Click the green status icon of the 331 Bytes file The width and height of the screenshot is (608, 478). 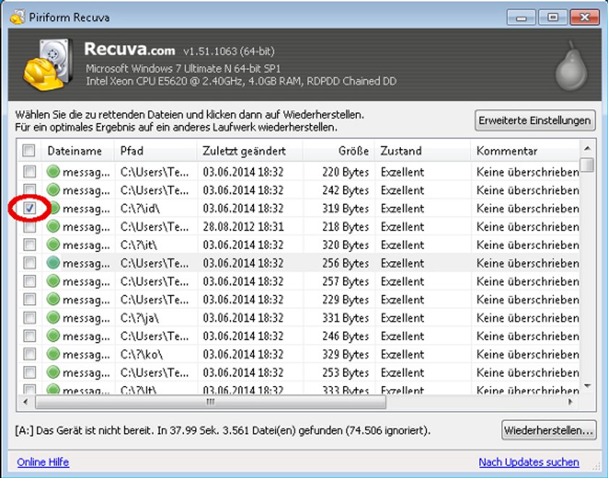coord(53,317)
